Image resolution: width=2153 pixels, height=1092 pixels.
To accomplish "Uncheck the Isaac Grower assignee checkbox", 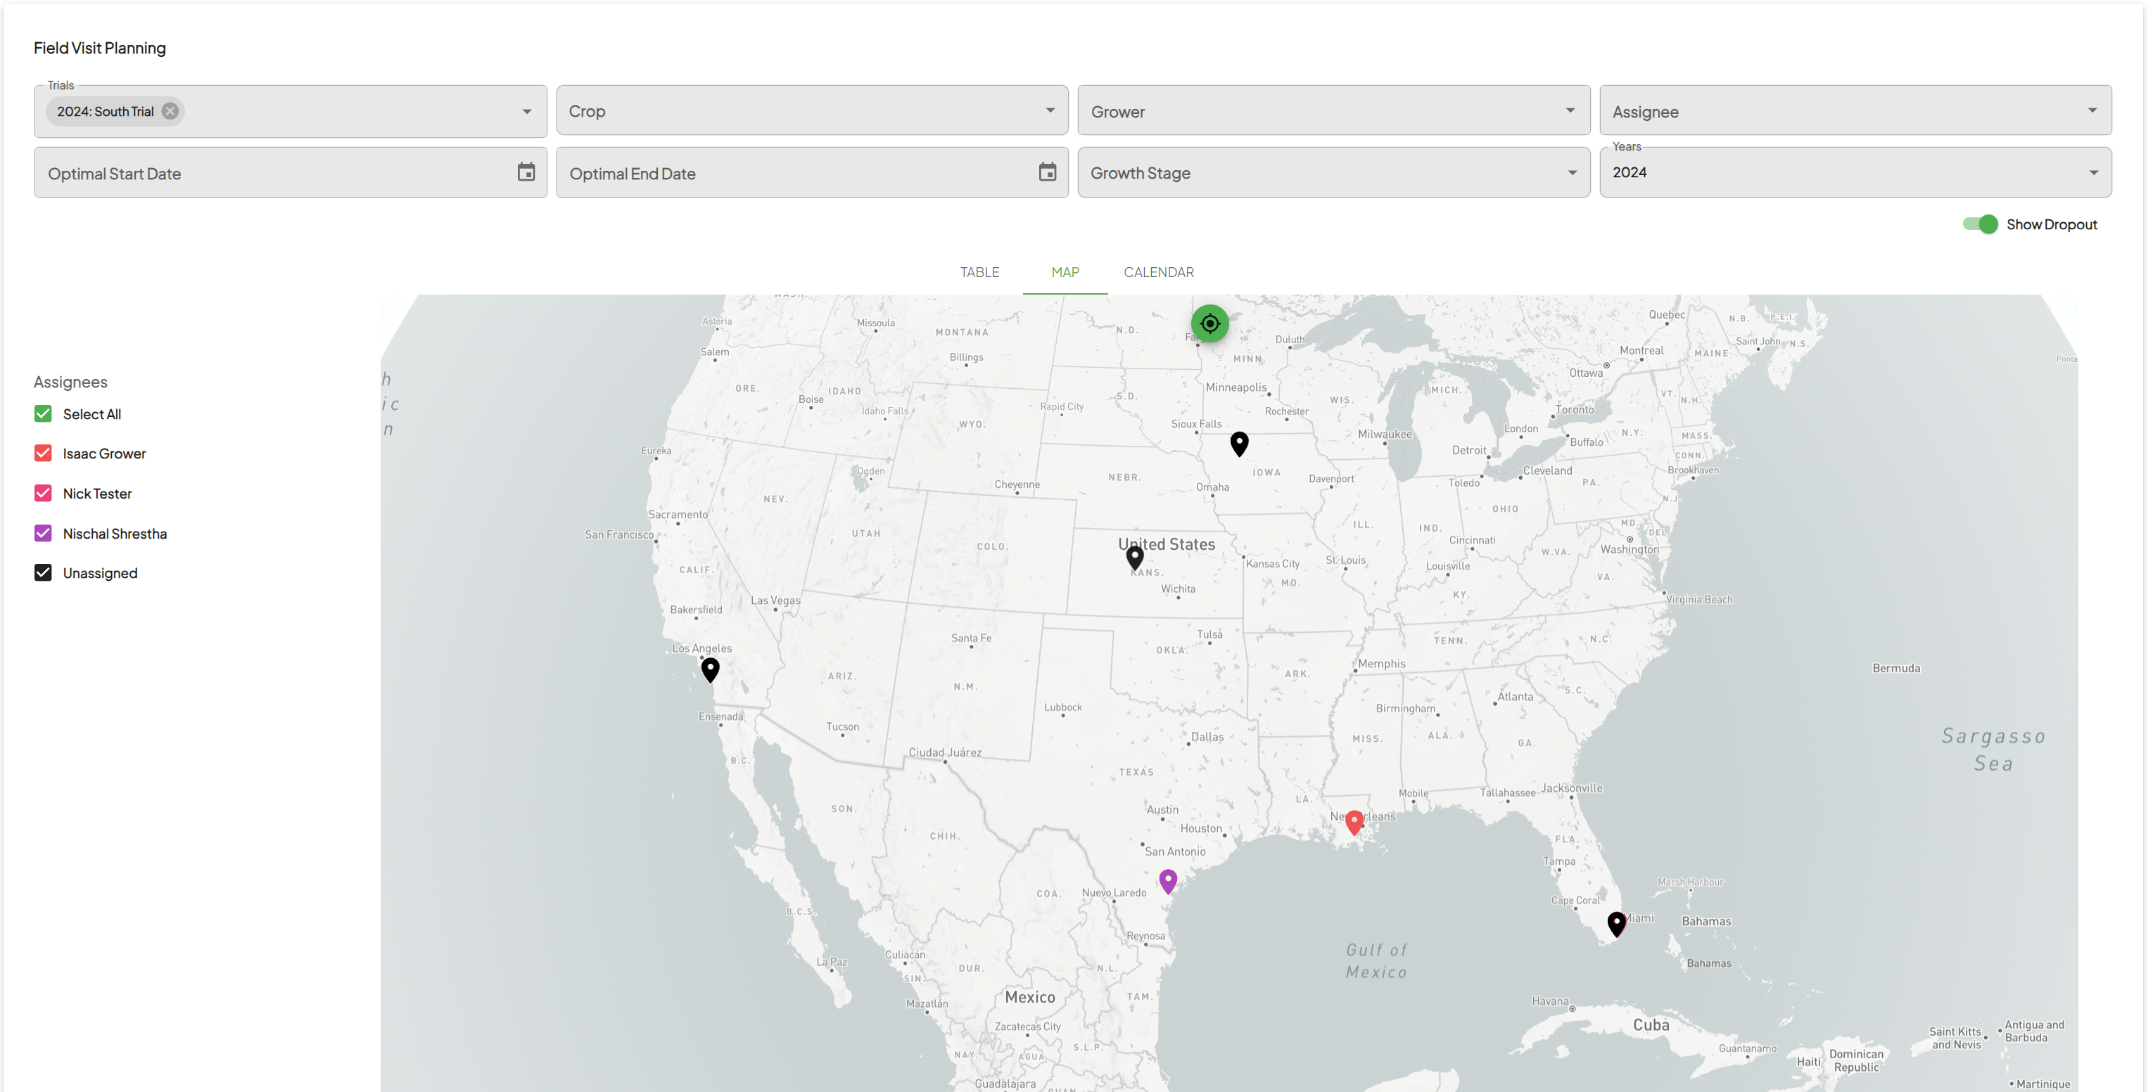I will [x=43, y=453].
